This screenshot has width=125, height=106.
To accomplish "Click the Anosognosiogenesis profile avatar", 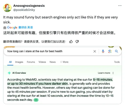I will pyautogui.click(x=7, y=8).
